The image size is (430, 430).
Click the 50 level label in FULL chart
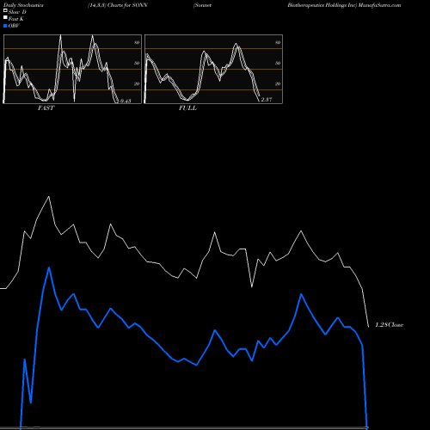click(x=278, y=63)
